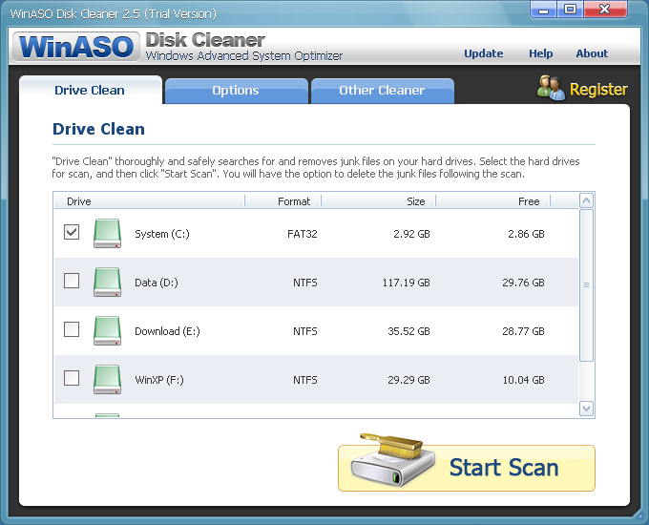Click the WinASO logo

76,47
